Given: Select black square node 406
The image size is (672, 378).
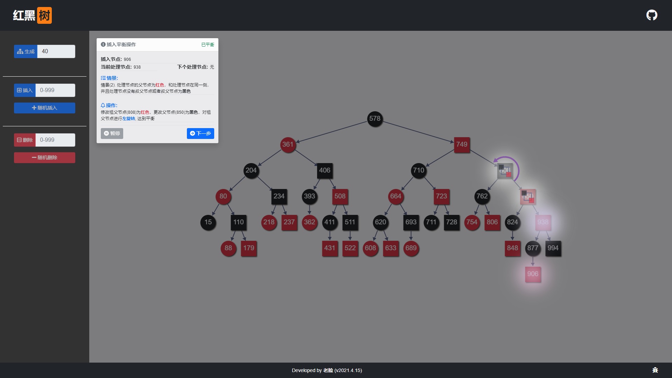Looking at the screenshot, I should (325, 170).
